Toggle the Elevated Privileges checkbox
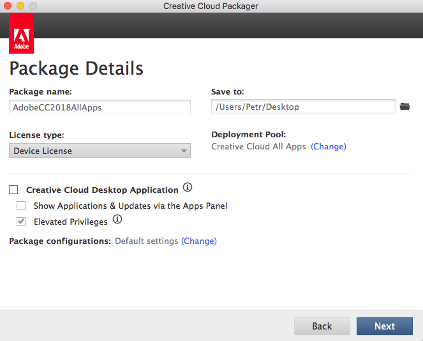 [21, 222]
